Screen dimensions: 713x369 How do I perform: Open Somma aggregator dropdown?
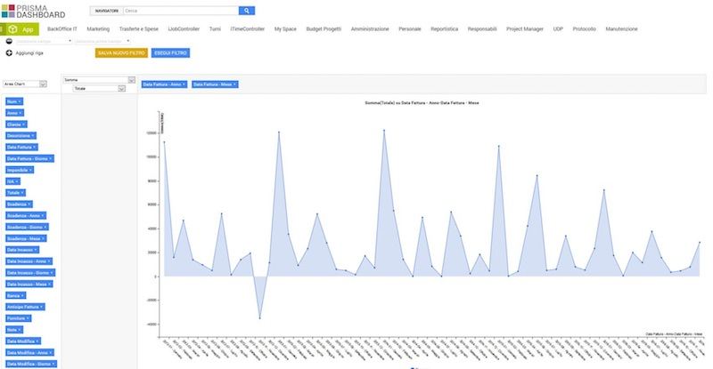tap(99, 80)
